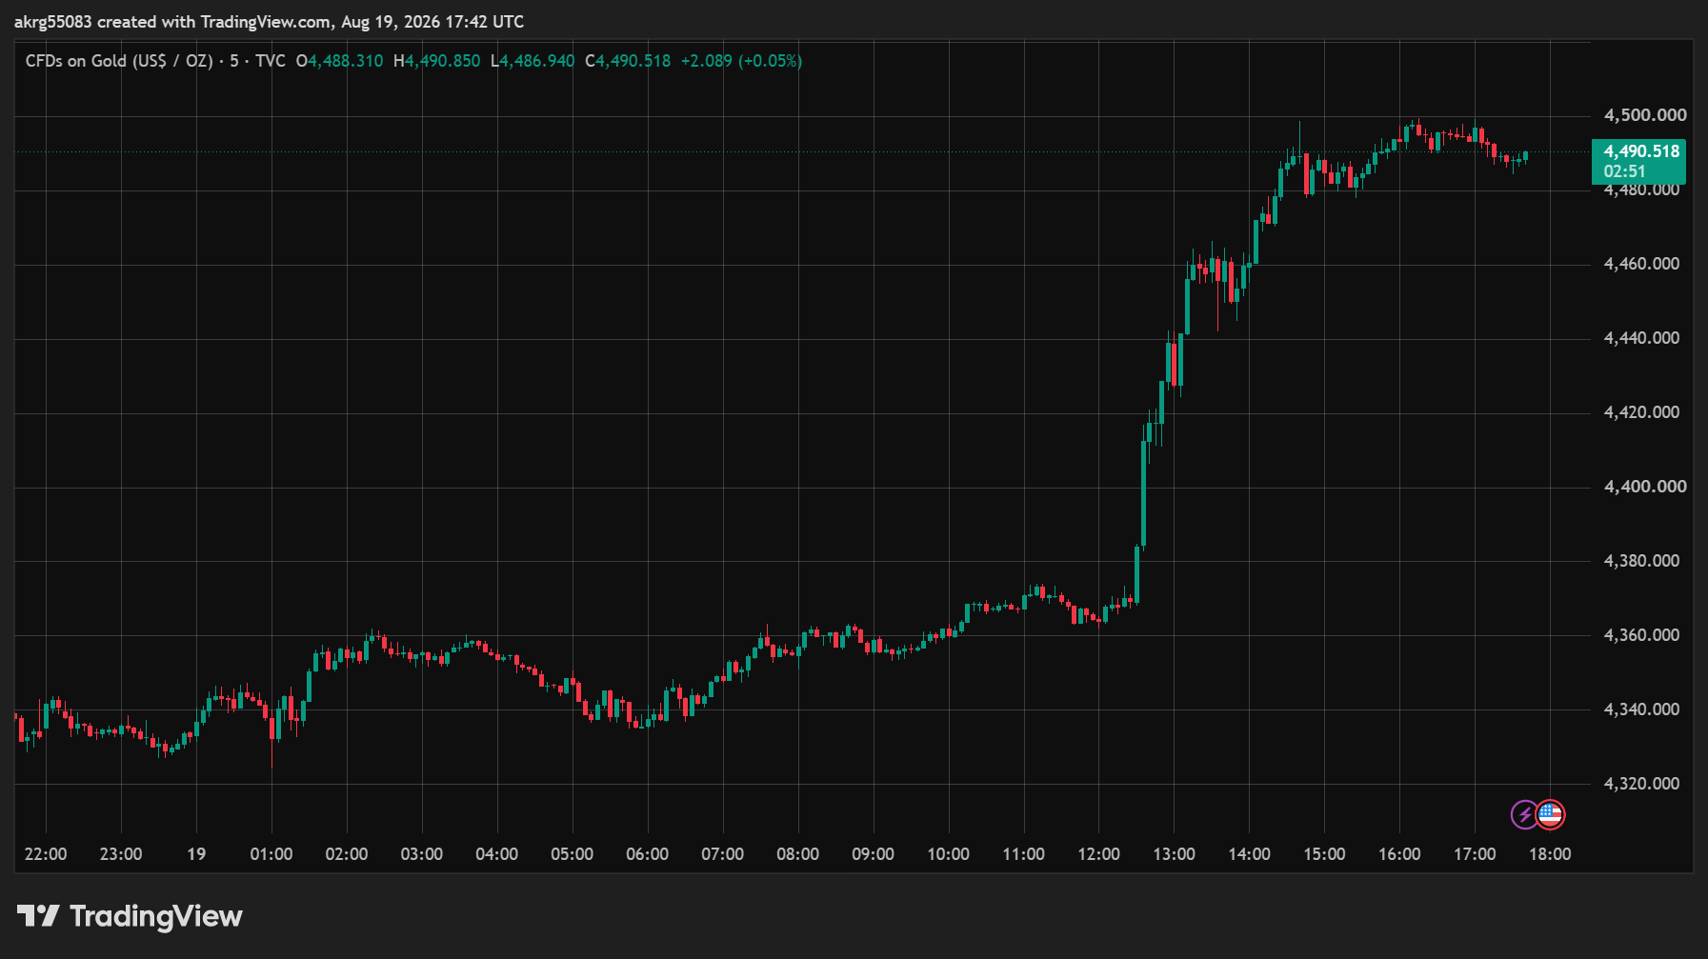1708x959 pixels.
Task: Click the 13:00 time axis label
Action: click(1175, 854)
